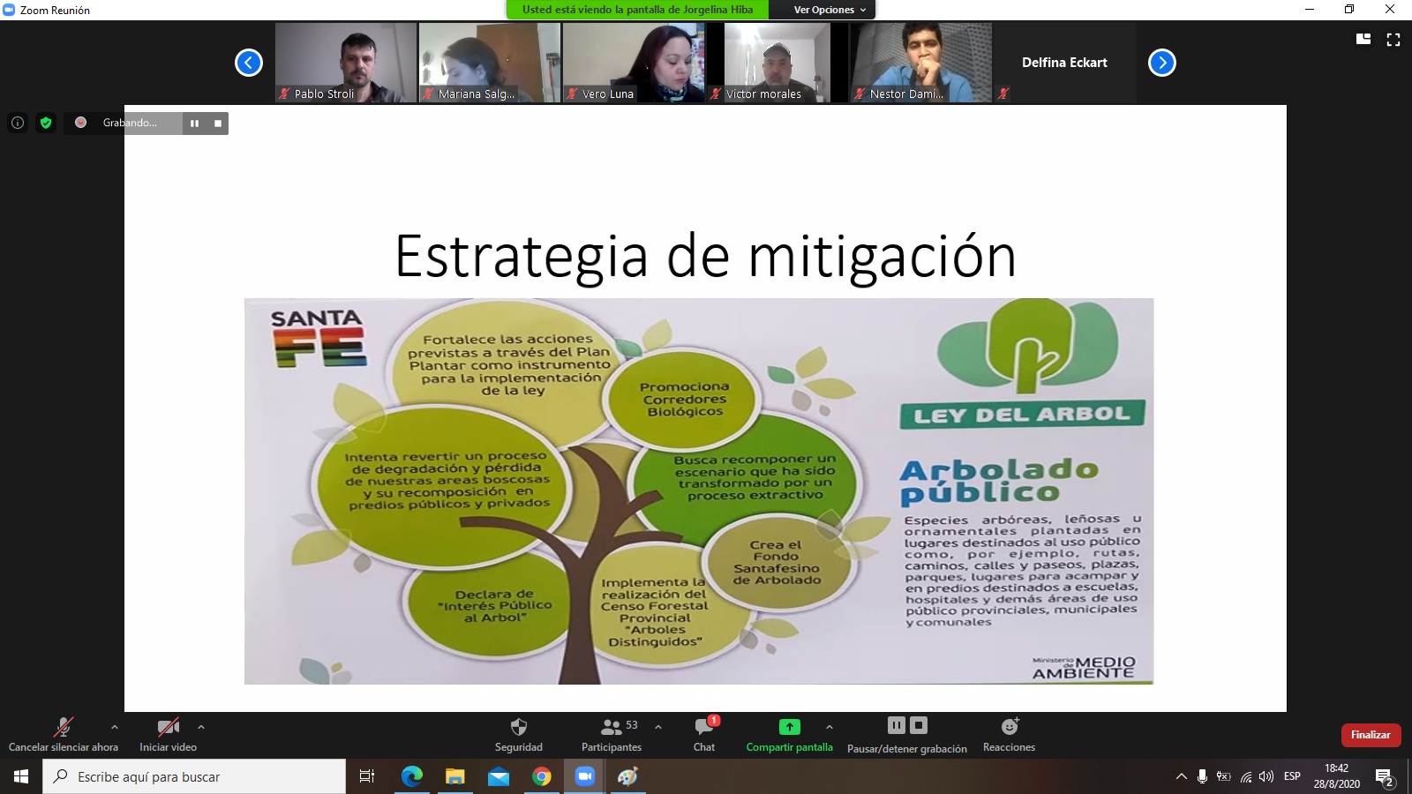Show next participants with right arrow

point(1162,63)
